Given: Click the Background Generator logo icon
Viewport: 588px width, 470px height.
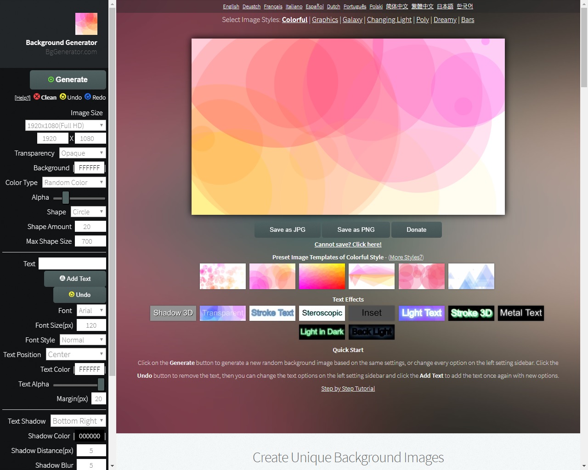Looking at the screenshot, I should point(86,24).
